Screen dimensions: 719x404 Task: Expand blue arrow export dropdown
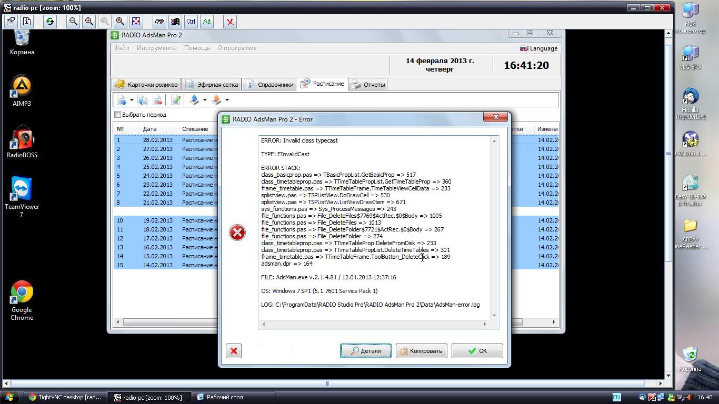click(x=205, y=100)
